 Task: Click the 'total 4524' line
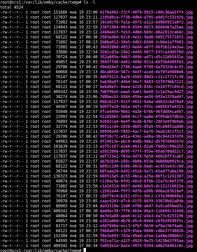click(12, 7)
